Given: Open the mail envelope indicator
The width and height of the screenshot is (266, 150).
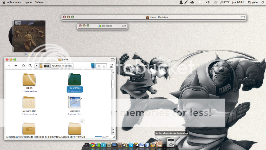Looking at the screenshot, I should (215, 2).
